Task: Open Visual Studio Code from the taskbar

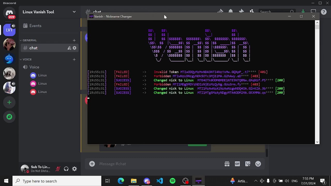Action: pos(160,181)
